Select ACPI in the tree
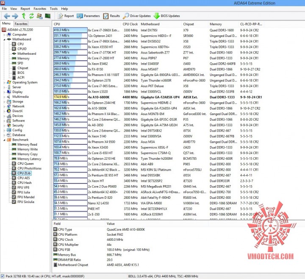Image resolution: width=305 pixels, height=279 pixels. [x=21, y=77]
